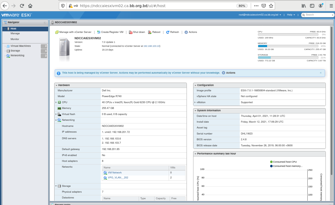
Task: Refresh the host summary
Action: [173, 32]
